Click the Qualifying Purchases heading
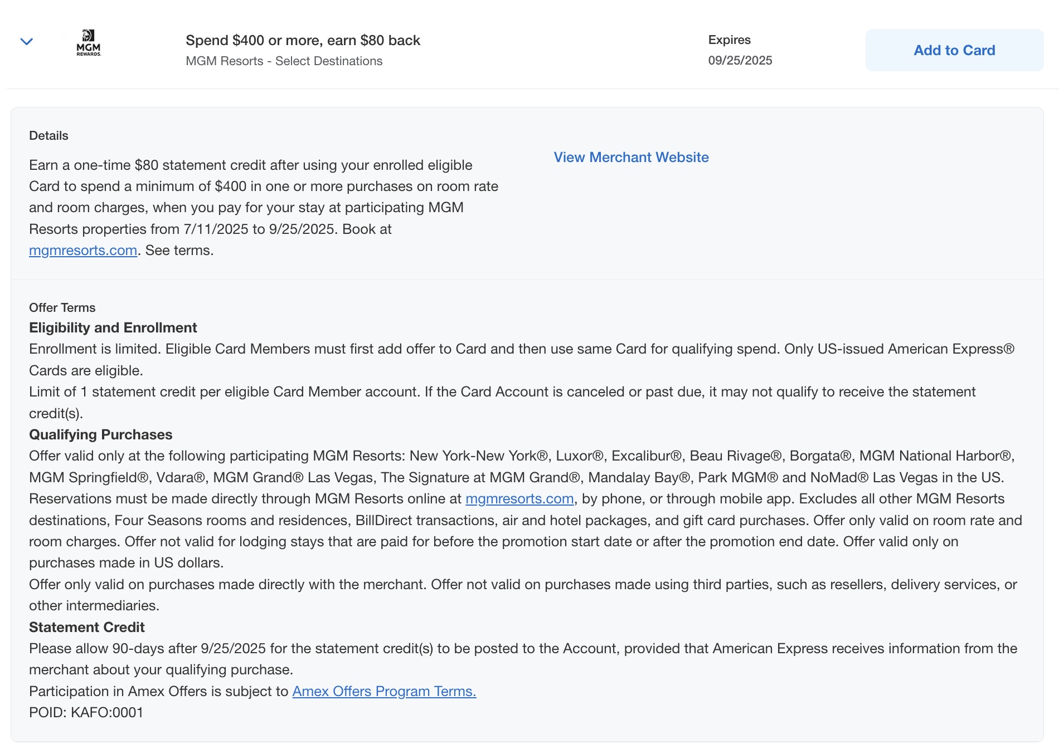 [x=101, y=435]
